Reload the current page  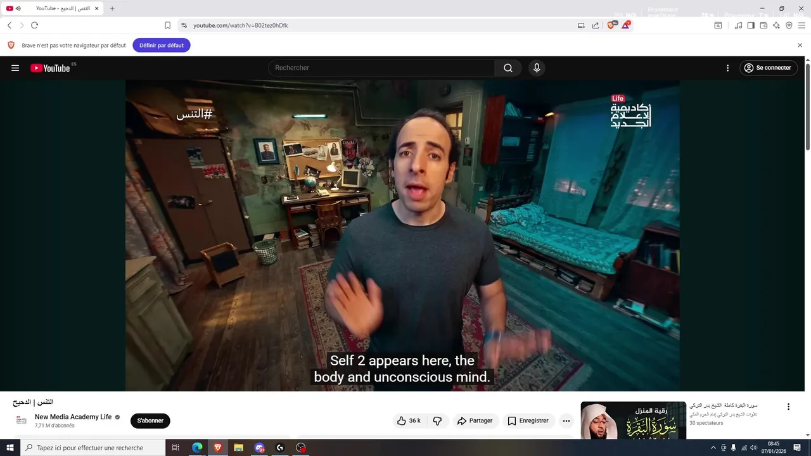[x=34, y=25]
